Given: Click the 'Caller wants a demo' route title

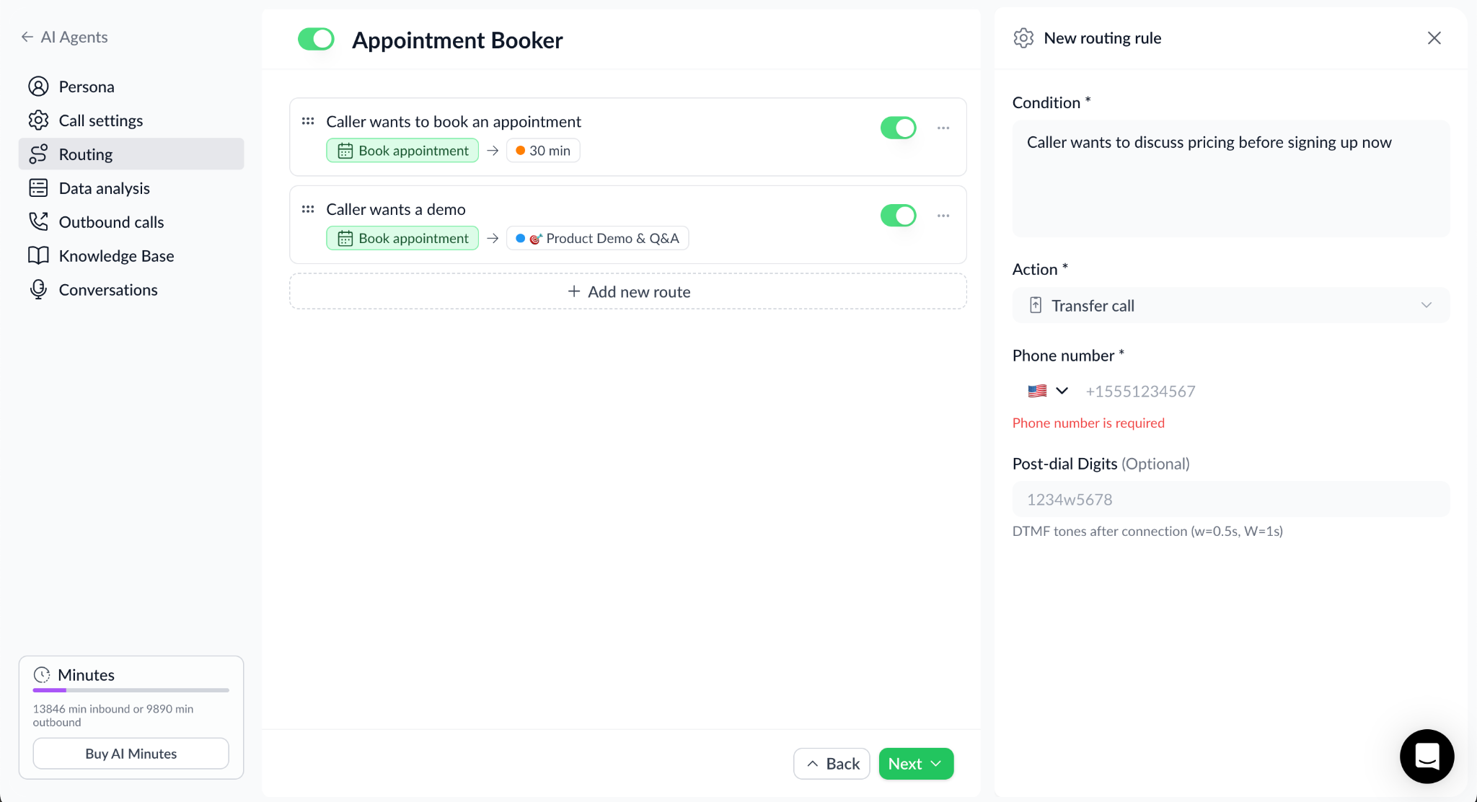Looking at the screenshot, I should tap(396, 209).
